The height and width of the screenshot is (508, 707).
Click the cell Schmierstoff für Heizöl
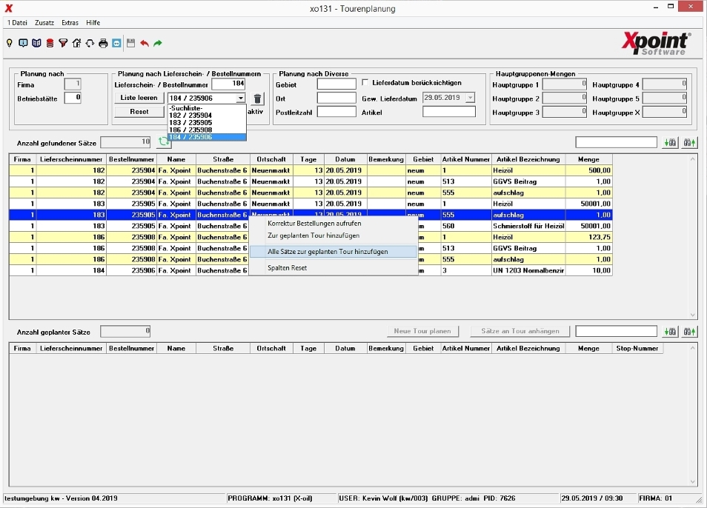(528, 226)
